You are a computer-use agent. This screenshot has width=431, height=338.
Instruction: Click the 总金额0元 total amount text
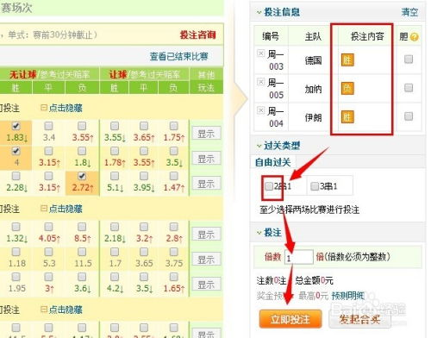coord(314,280)
